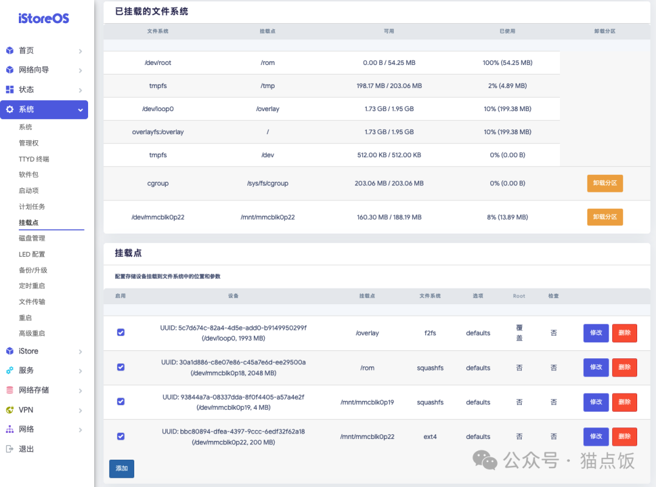The image size is (656, 487).
Task: Click the 网络存储 network storage icon
Action: click(x=11, y=390)
